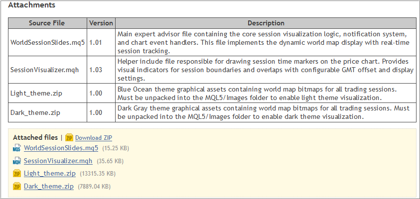Download WorldSessionSlides.mq5 from attached files list
Screen dimensions: 420x199
pos(61,148)
